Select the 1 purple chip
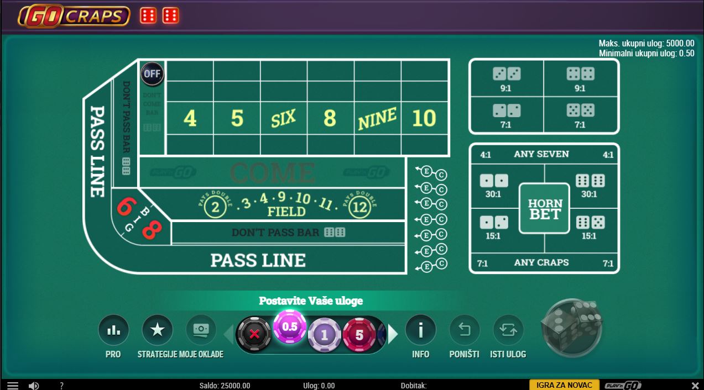This screenshot has width=704, height=390. click(x=325, y=335)
